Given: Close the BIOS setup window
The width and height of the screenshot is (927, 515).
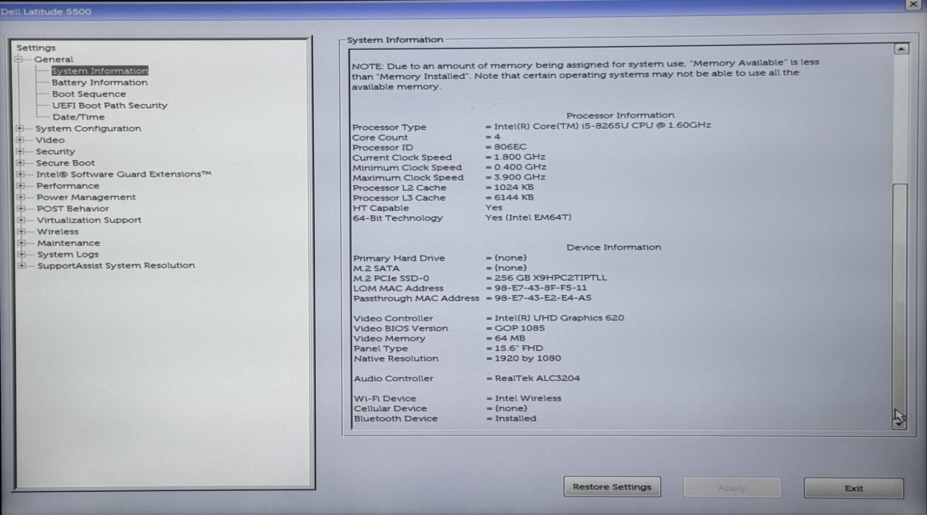Looking at the screenshot, I should coord(913,4).
